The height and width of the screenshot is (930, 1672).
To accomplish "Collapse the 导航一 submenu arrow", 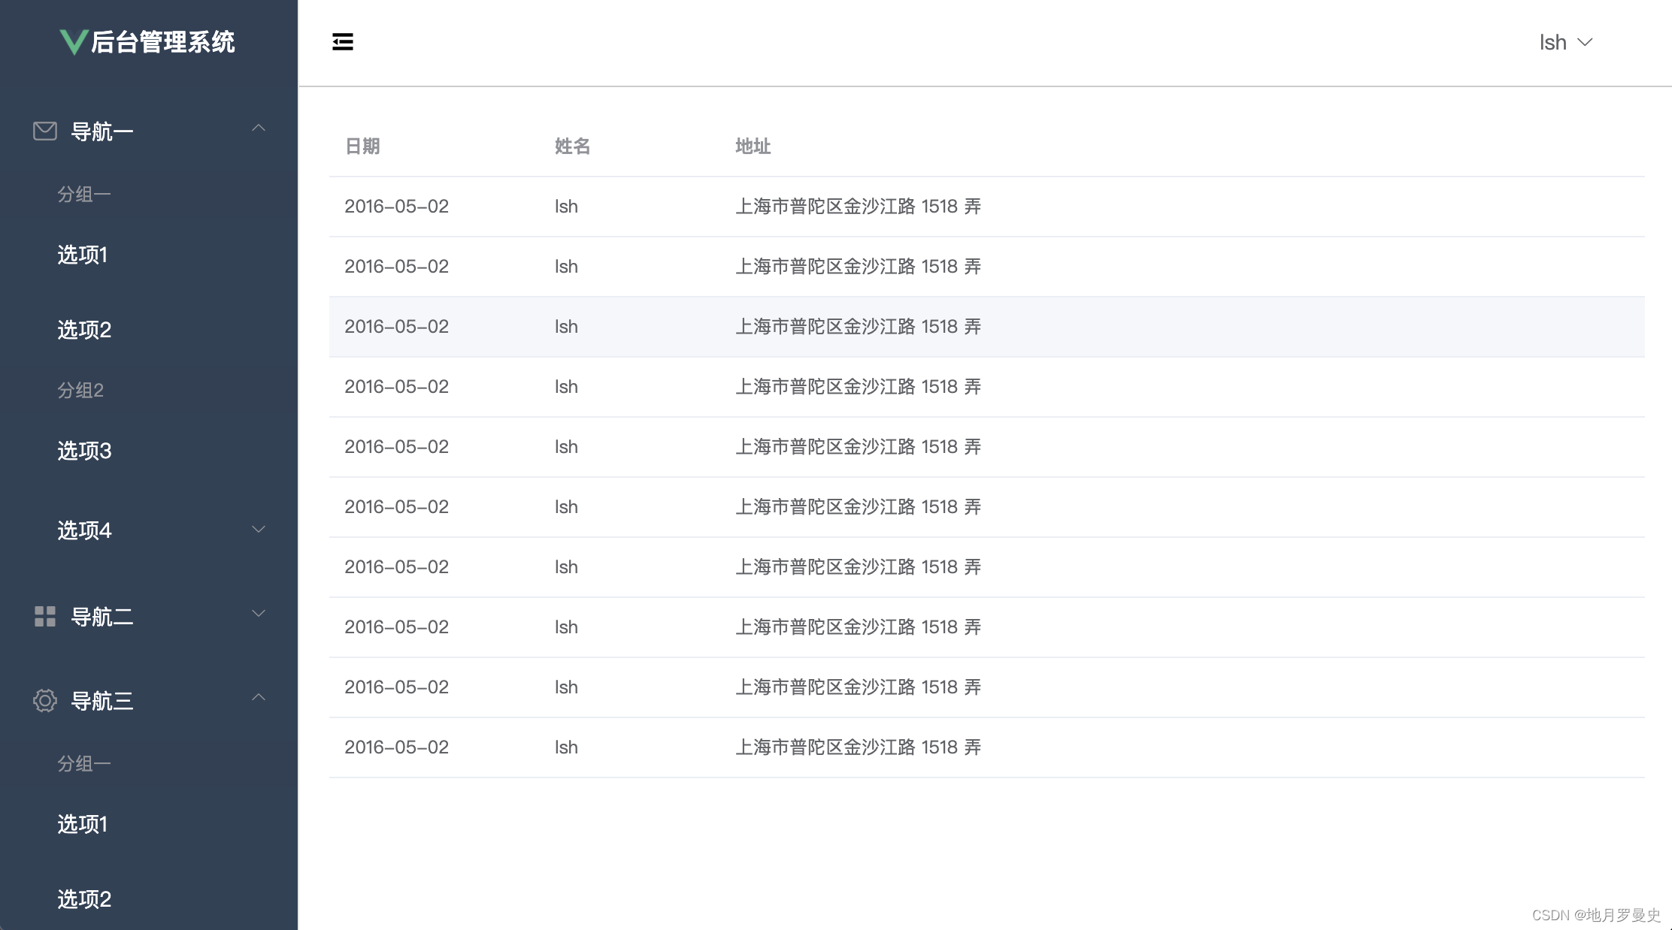I will (259, 128).
